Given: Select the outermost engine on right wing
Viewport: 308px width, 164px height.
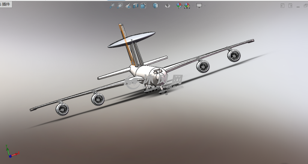Looking at the screenshot, I should (233, 56).
